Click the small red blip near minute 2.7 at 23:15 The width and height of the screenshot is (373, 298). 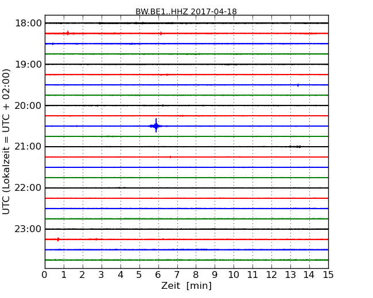point(96,239)
